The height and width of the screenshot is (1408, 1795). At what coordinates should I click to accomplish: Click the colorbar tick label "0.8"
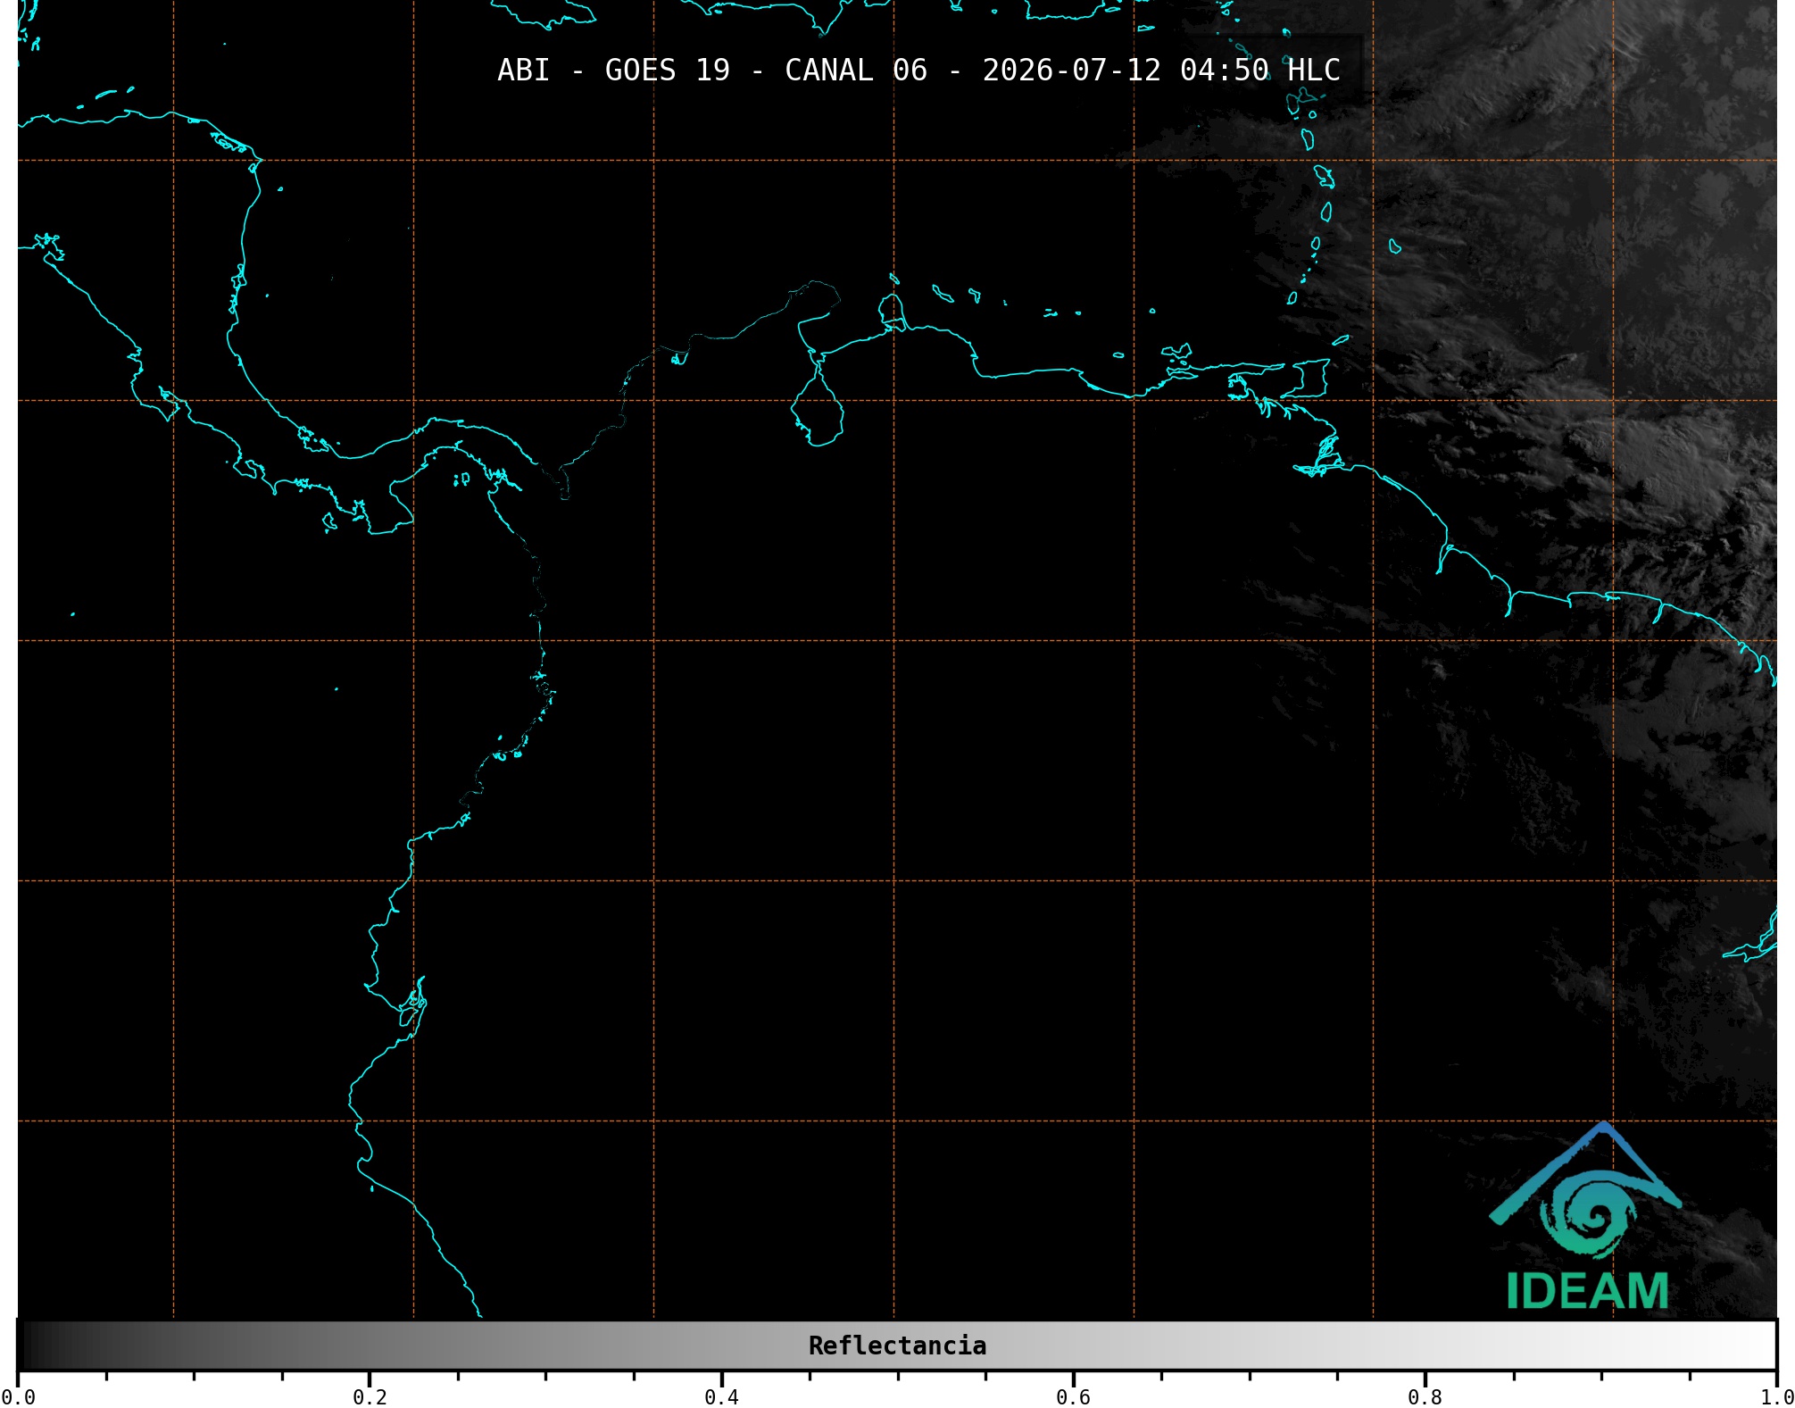coord(1425,1397)
